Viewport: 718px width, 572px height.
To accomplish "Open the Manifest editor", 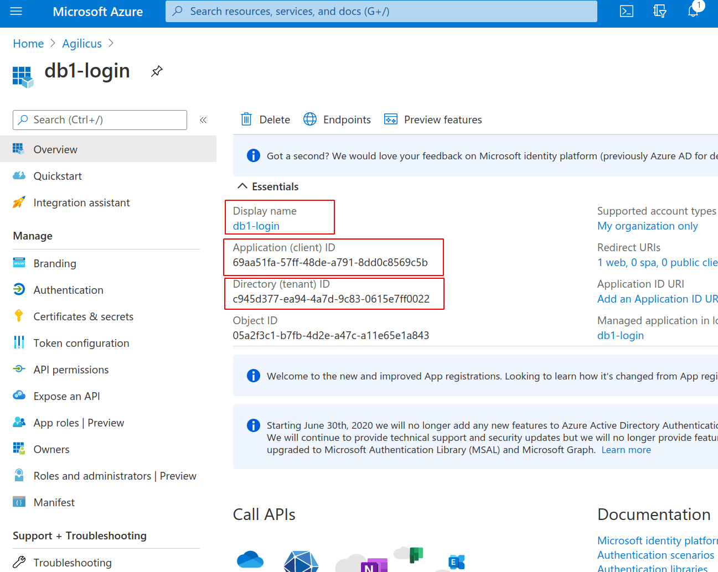I will tap(54, 502).
